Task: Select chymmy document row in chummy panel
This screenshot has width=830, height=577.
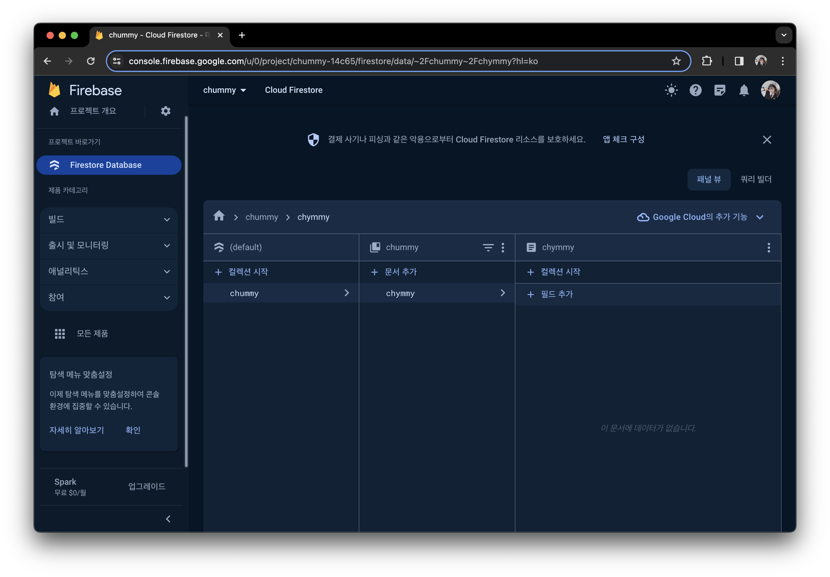Action: click(437, 293)
